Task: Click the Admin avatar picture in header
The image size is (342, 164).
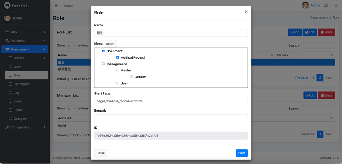Action: 305,5
